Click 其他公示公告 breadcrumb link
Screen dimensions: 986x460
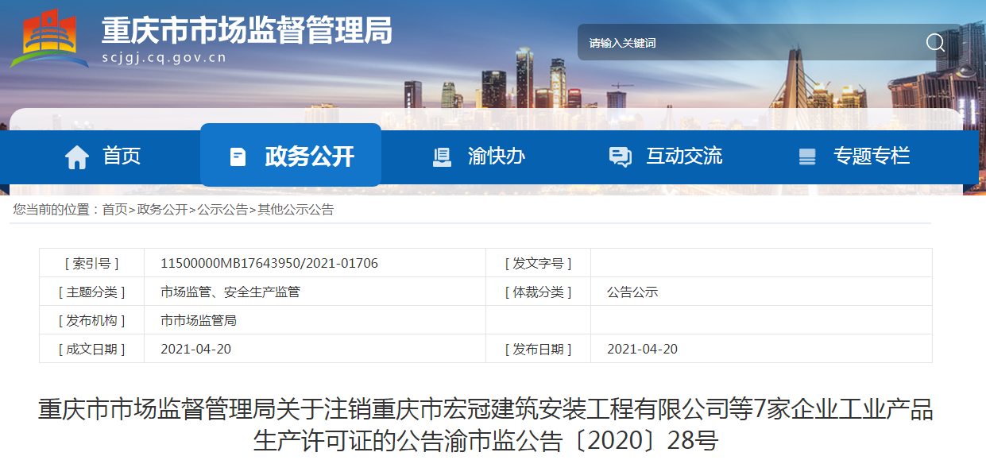click(x=296, y=210)
